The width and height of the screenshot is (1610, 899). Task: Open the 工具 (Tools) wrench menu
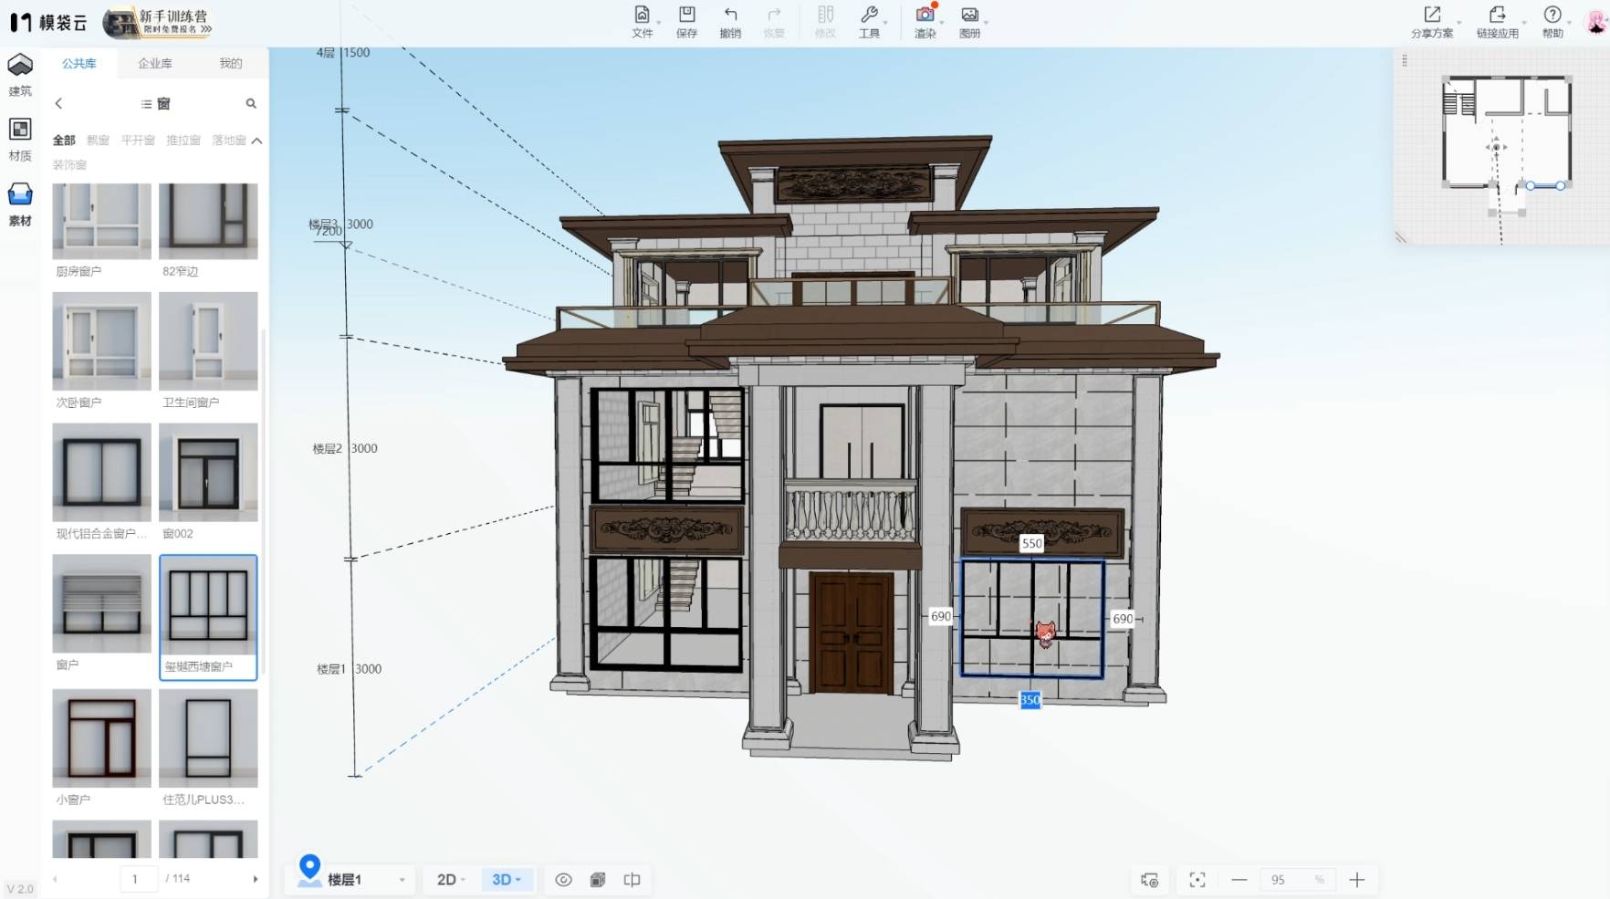coord(869,21)
